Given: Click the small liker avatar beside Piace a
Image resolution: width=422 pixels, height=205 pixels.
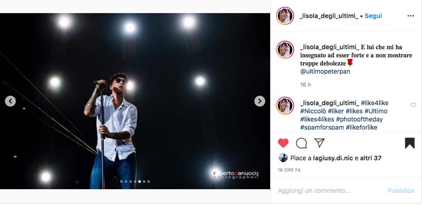Looking at the screenshot, I should [x=283, y=158].
